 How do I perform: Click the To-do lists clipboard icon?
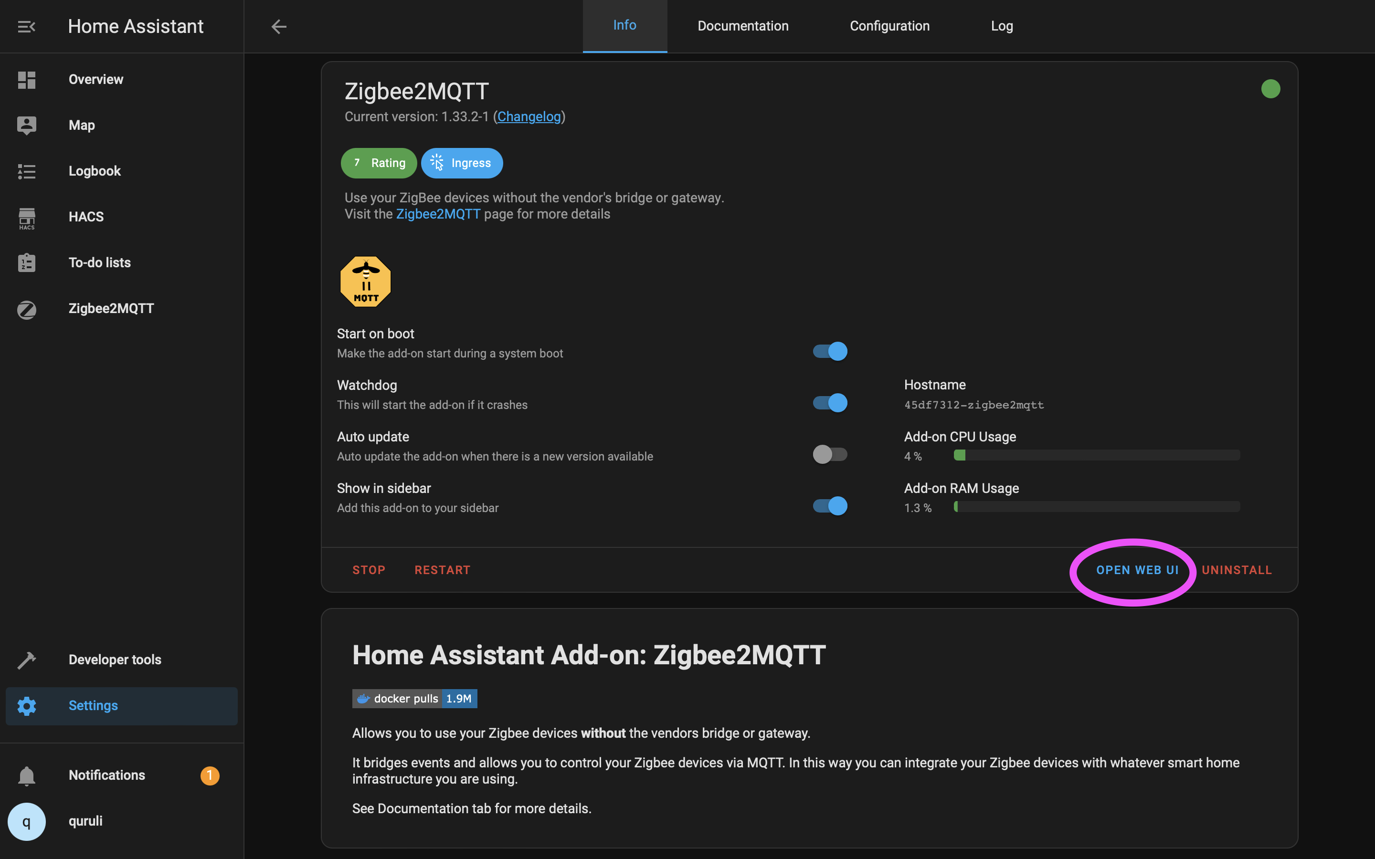(x=26, y=262)
